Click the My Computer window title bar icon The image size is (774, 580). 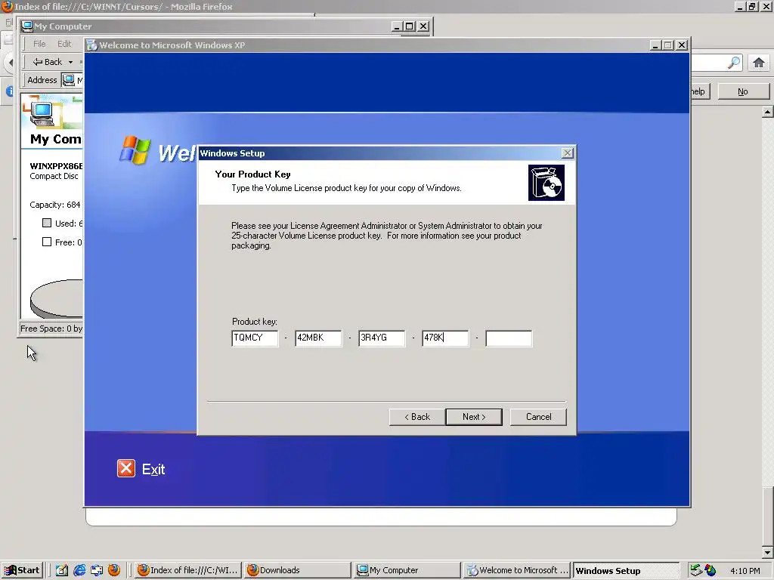[27, 26]
